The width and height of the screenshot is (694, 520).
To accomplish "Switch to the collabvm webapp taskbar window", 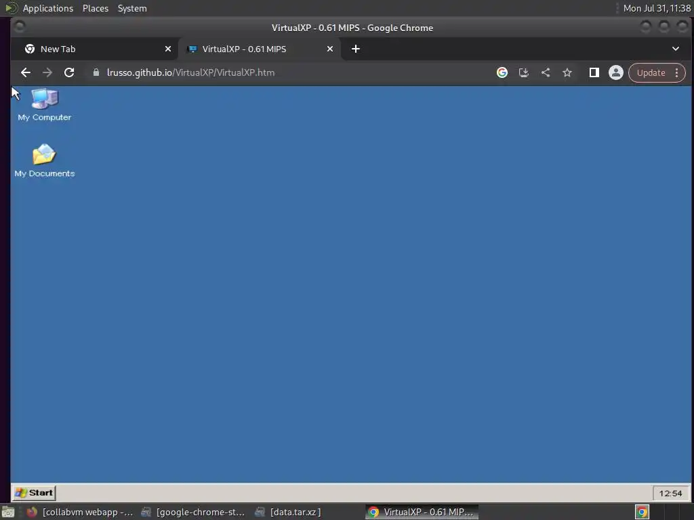I will click(x=80, y=512).
